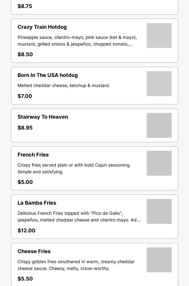189x286 pixels.
Task: Expand the truncated La Bamba Fries description
Action: point(79,217)
